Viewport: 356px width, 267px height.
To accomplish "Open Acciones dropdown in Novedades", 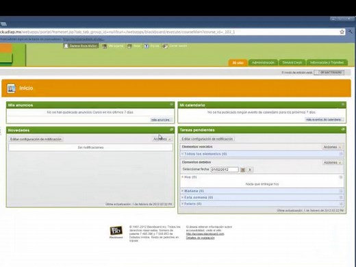I will [x=162, y=139].
